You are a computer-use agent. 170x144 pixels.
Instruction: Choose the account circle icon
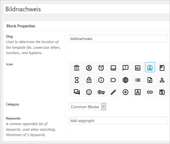89,68
